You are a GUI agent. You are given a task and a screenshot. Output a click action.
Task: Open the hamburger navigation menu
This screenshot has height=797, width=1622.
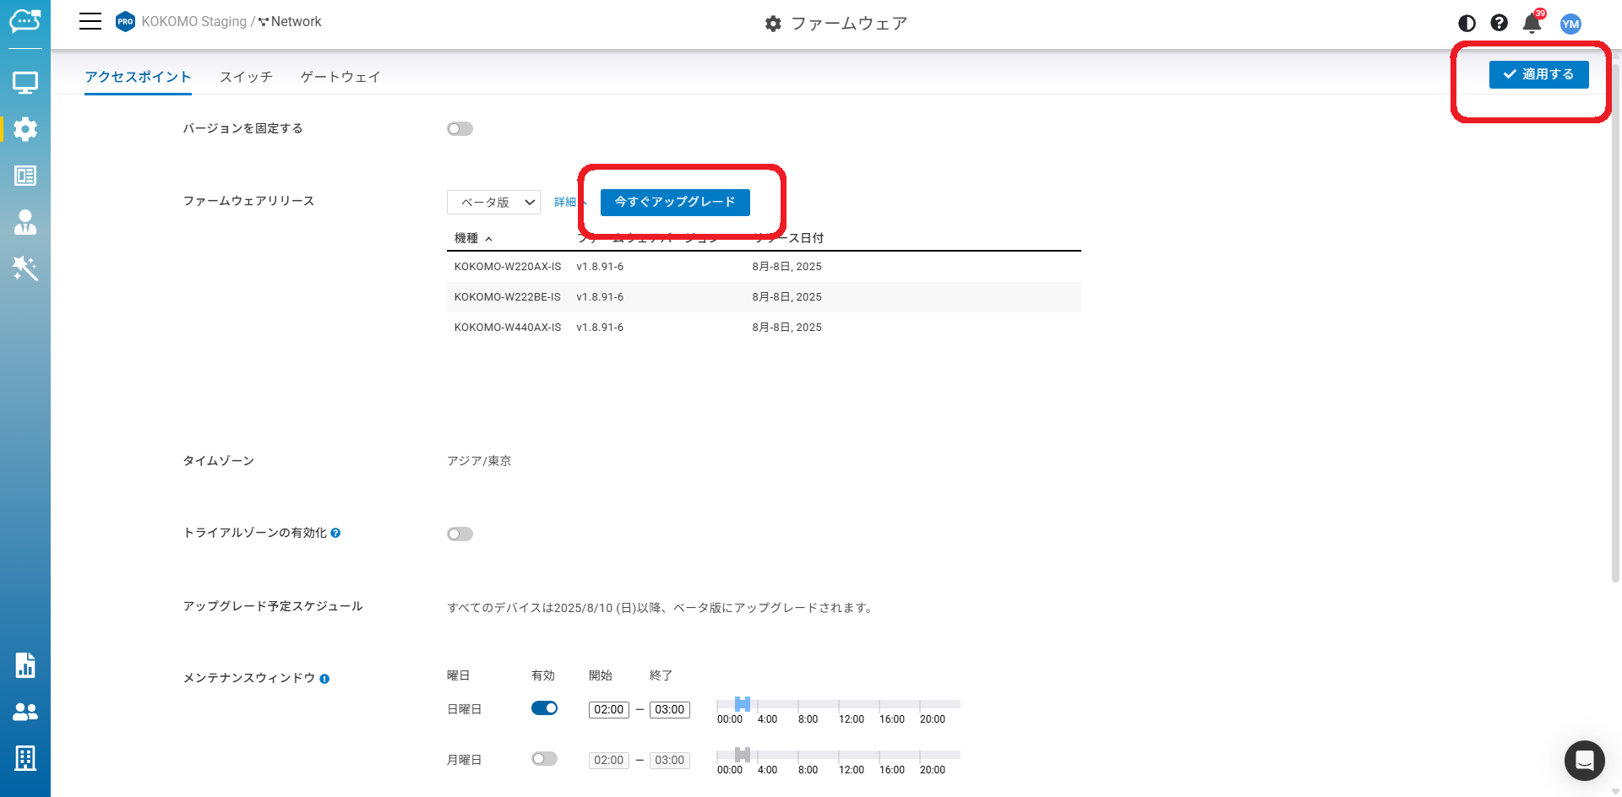90,22
